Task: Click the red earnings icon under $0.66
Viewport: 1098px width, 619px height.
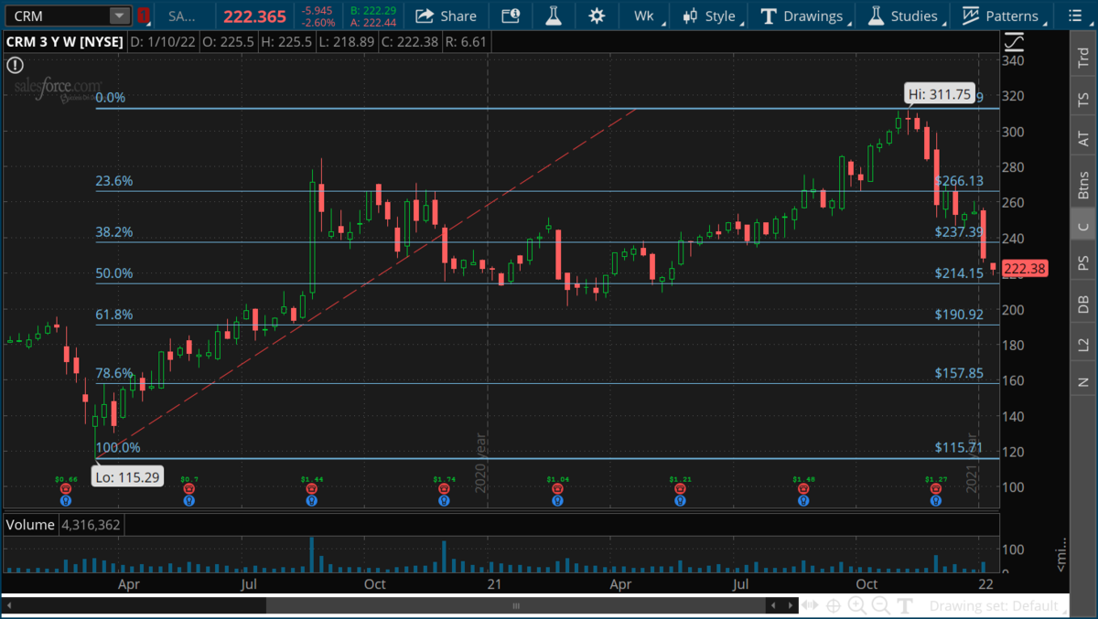Action: tap(65, 489)
